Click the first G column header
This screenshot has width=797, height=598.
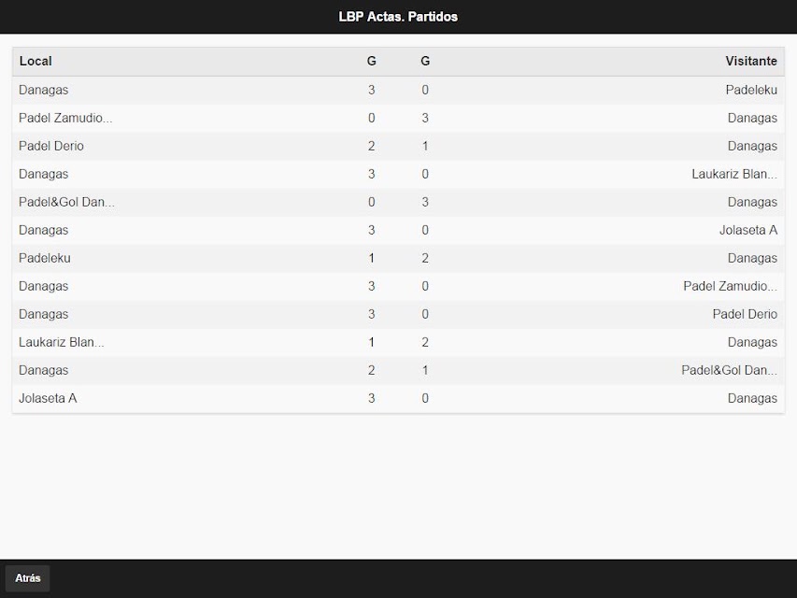(x=372, y=61)
